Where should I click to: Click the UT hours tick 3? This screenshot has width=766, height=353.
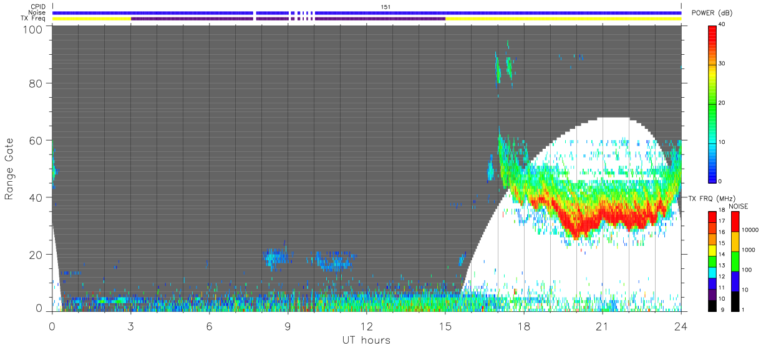pos(131,326)
